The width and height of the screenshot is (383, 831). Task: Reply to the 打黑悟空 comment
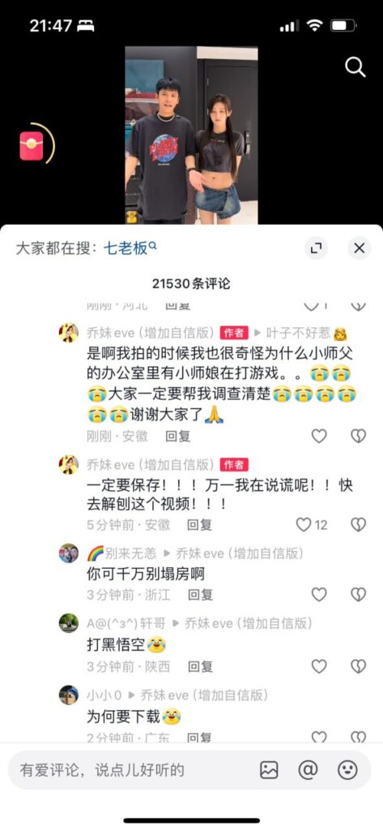tap(200, 667)
